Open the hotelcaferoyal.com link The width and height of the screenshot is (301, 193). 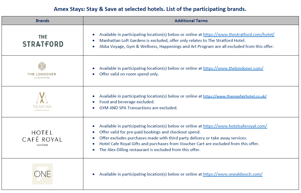coord(235,126)
